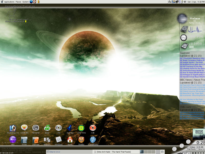The height and width of the screenshot is (154, 205).
Task: Click the "0:28" elapsed time display
Action: (201, 143)
